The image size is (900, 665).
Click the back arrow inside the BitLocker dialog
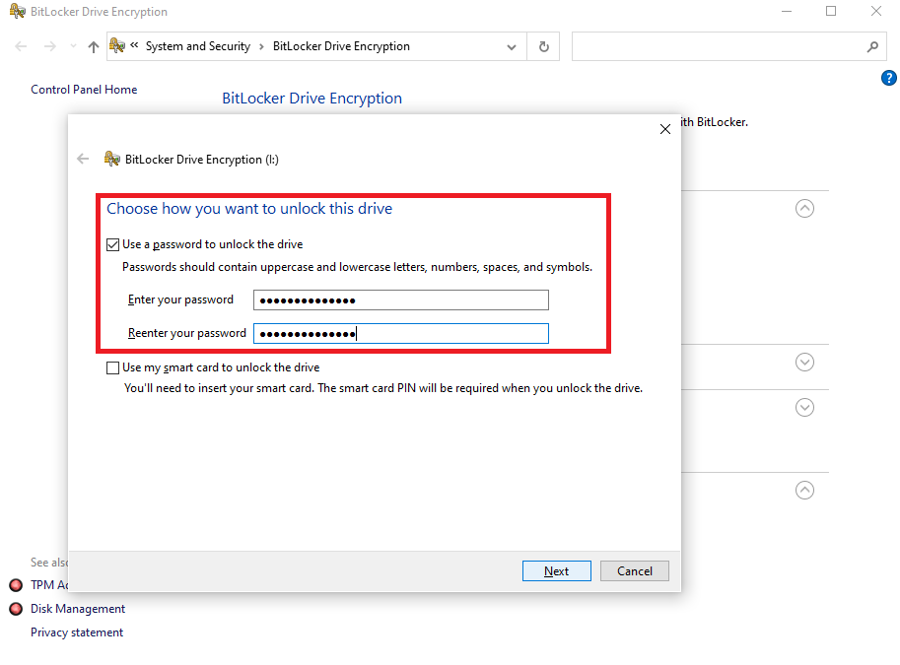click(83, 158)
